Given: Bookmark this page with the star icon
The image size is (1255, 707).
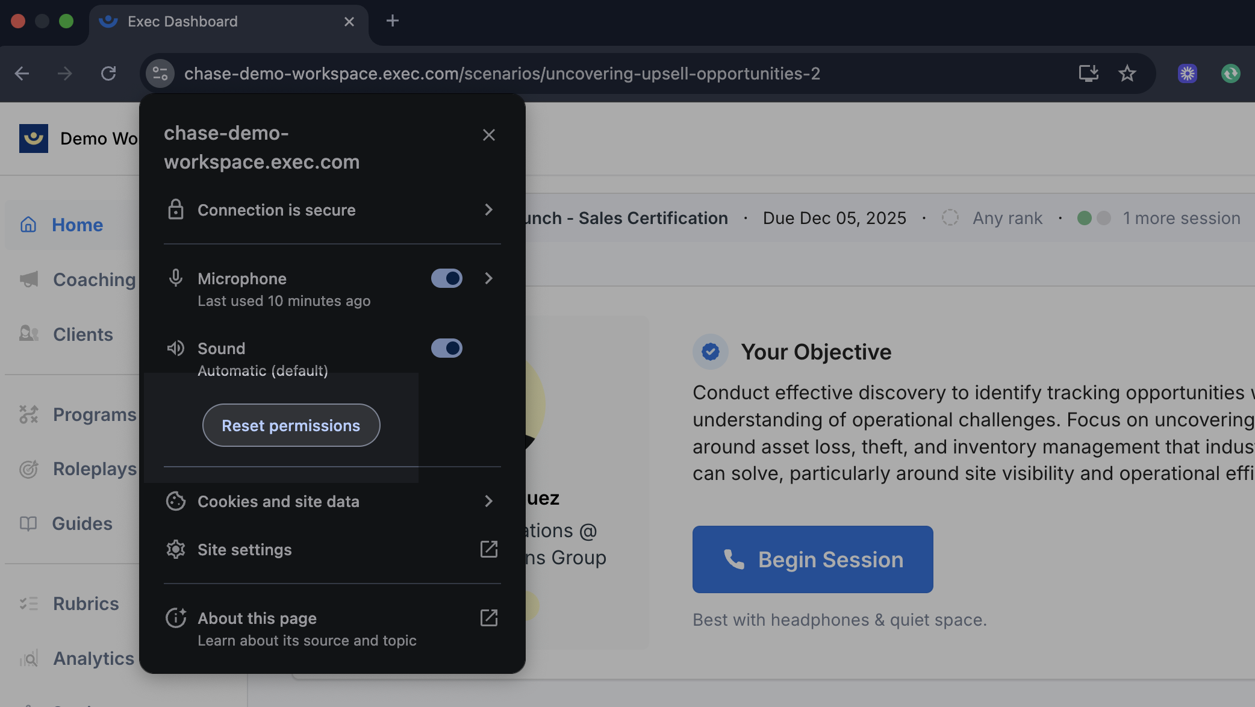Looking at the screenshot, I should click(1127, 73).
